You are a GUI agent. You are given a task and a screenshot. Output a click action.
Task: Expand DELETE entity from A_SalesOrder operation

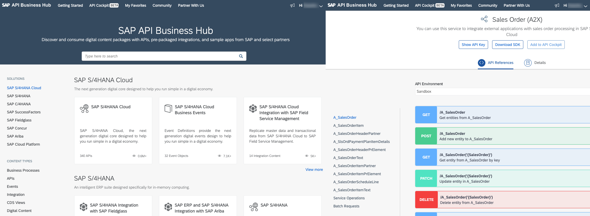(x=502, y=200)
